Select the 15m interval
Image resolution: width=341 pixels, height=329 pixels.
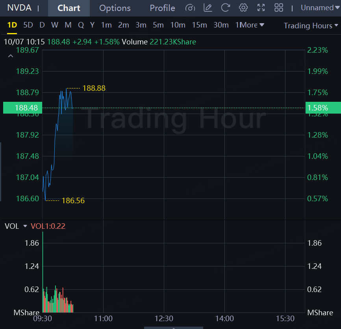pos(199,25)
